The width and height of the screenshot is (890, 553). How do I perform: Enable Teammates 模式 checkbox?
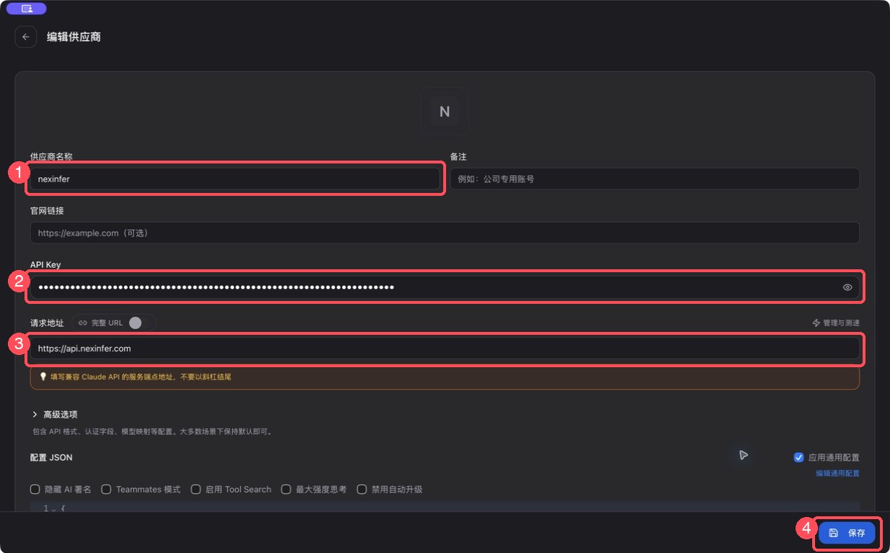pyautogui.click(x=106, y=489)
